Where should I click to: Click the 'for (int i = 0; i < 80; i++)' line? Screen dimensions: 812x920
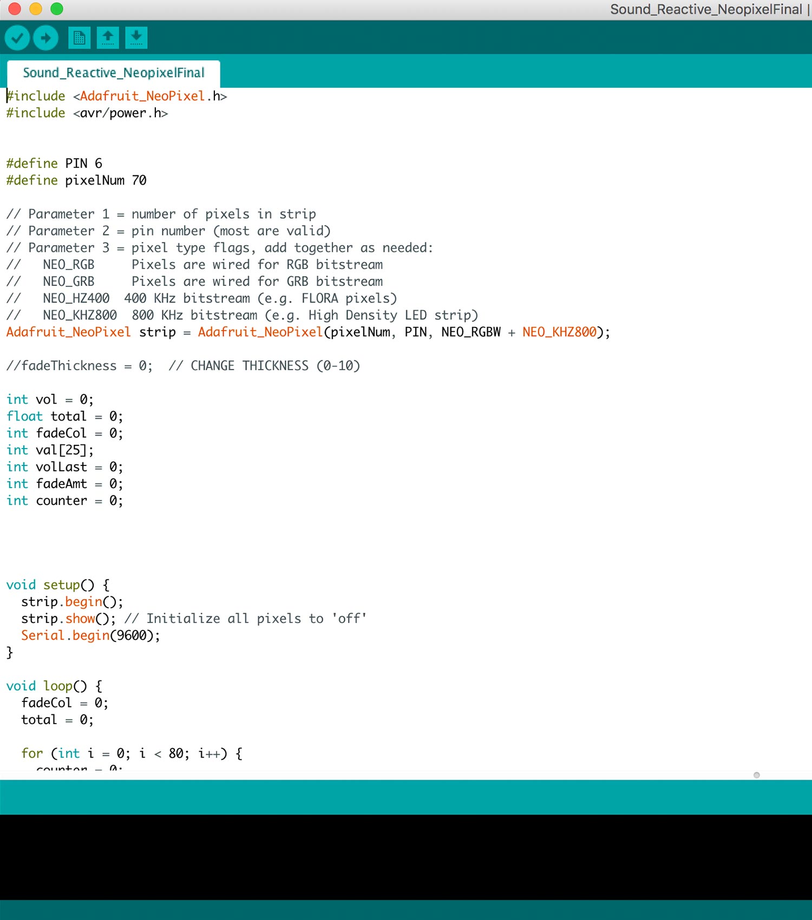[x=132, y=753]
